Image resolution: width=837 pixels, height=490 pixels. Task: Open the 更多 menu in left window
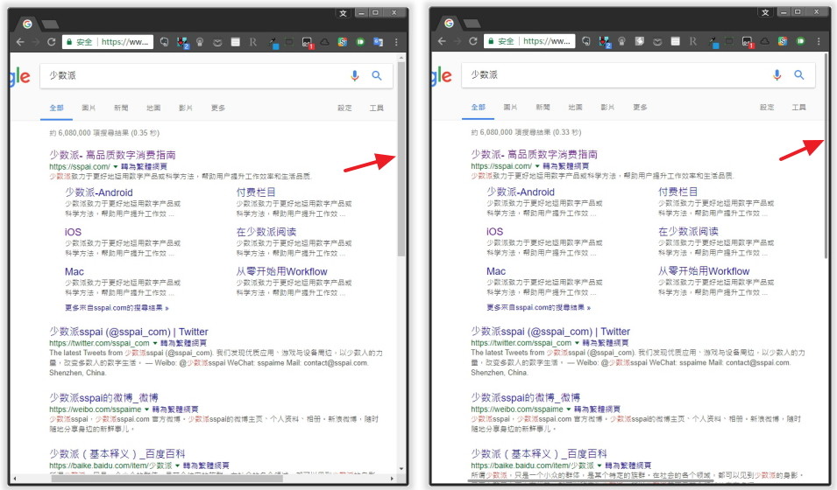click(x=217, y=108)
